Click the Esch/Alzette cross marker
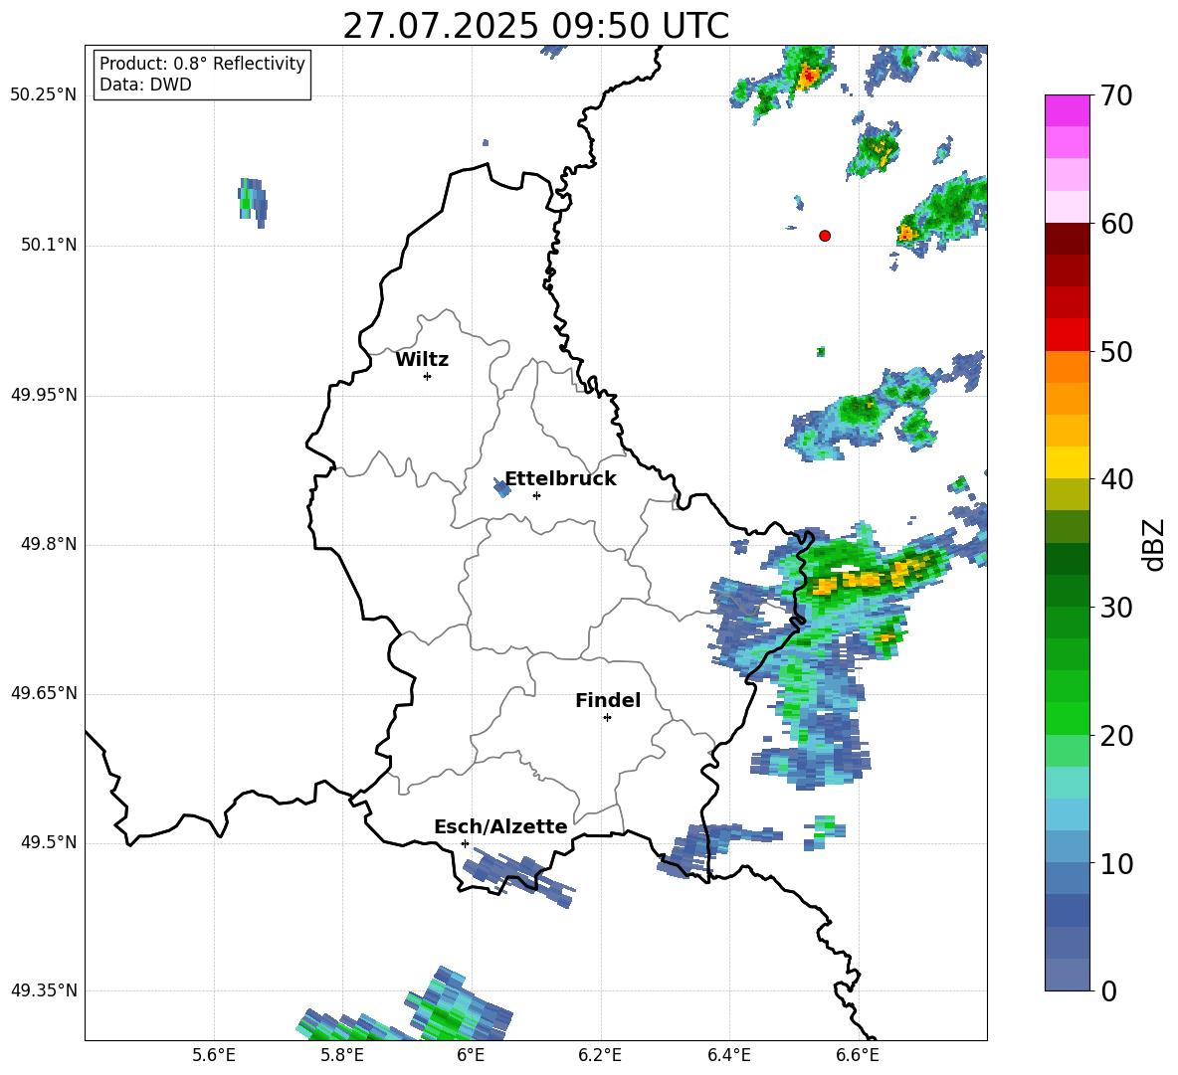This screenshot has width=1178, height=1075. (465, 843)
